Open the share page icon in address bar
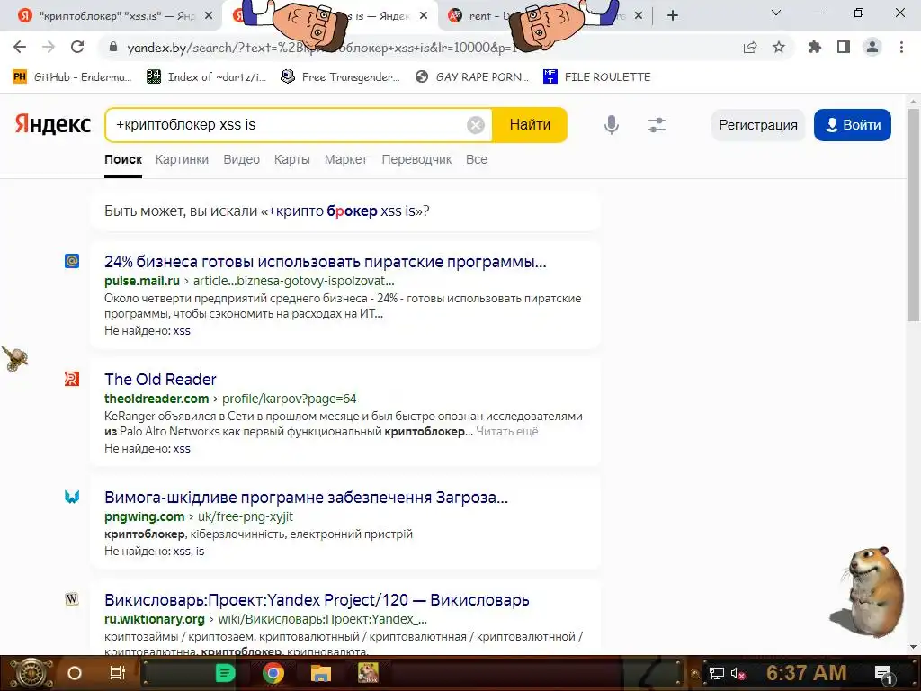Screen dimensions: 921x691 [750, 48]
